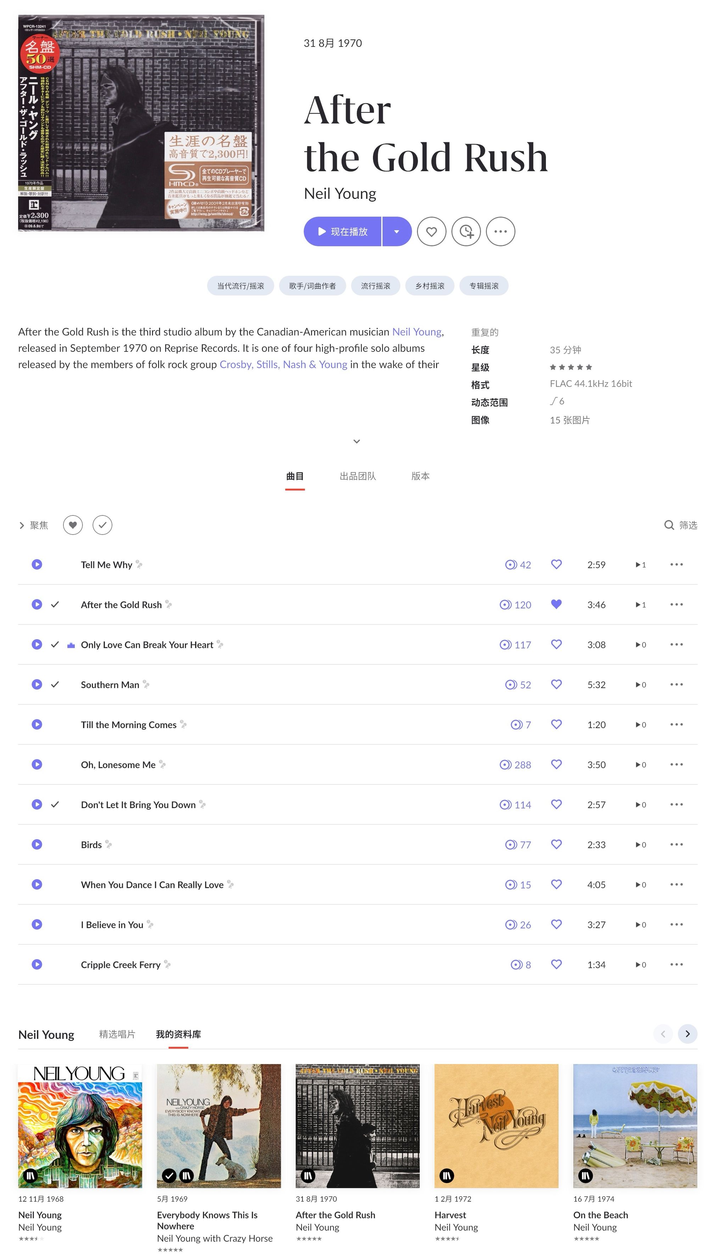This screenshot has height=1258, width=709.
Task: Open the 当代流行/摇滚 genre tag
Action: 240,286
